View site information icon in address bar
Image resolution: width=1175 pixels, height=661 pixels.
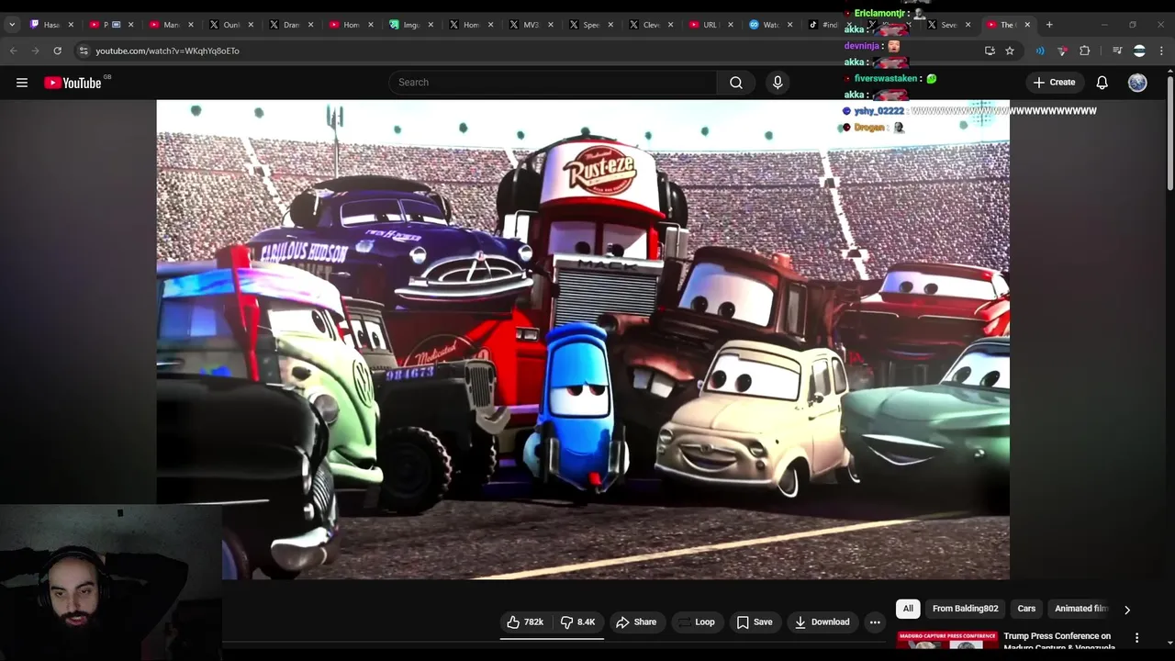click(84, 50)
